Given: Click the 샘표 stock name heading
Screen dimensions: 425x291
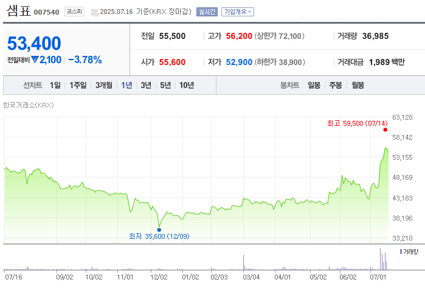Looking at the screenshot, I should pos(19,11).
